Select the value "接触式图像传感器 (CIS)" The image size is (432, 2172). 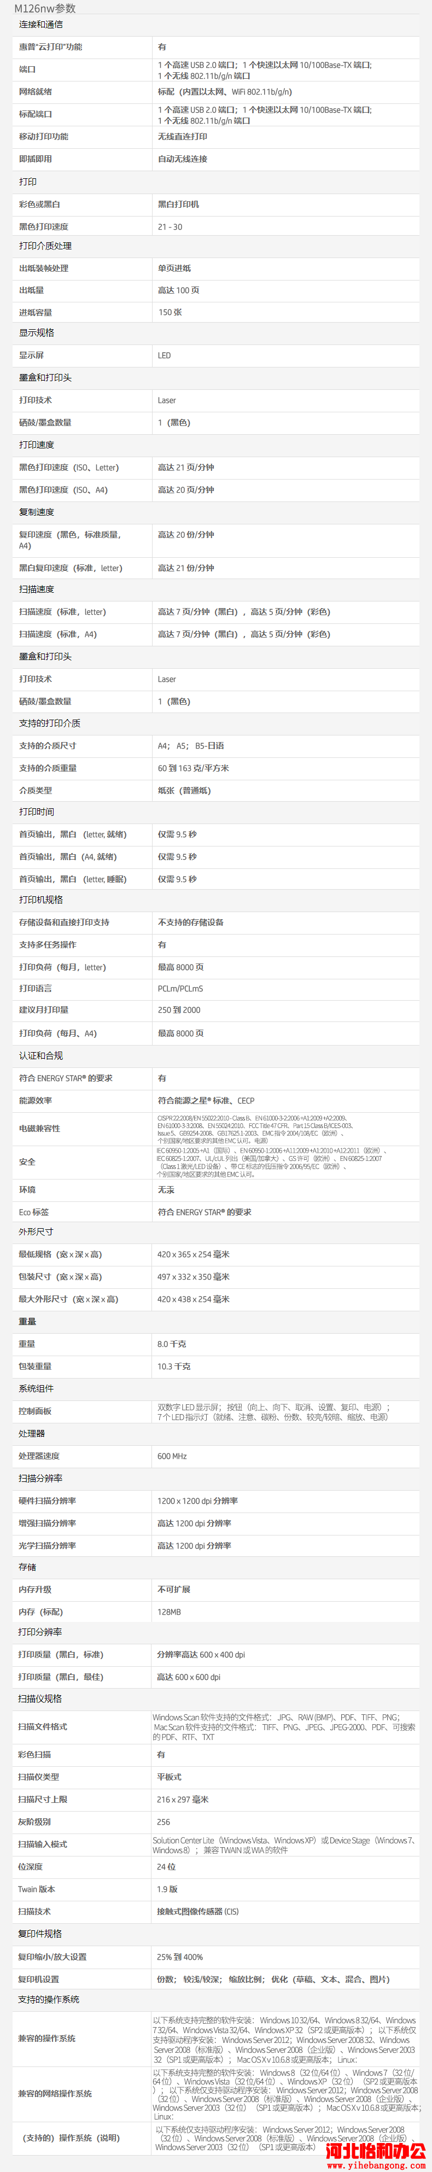(x=197, y=1912)
